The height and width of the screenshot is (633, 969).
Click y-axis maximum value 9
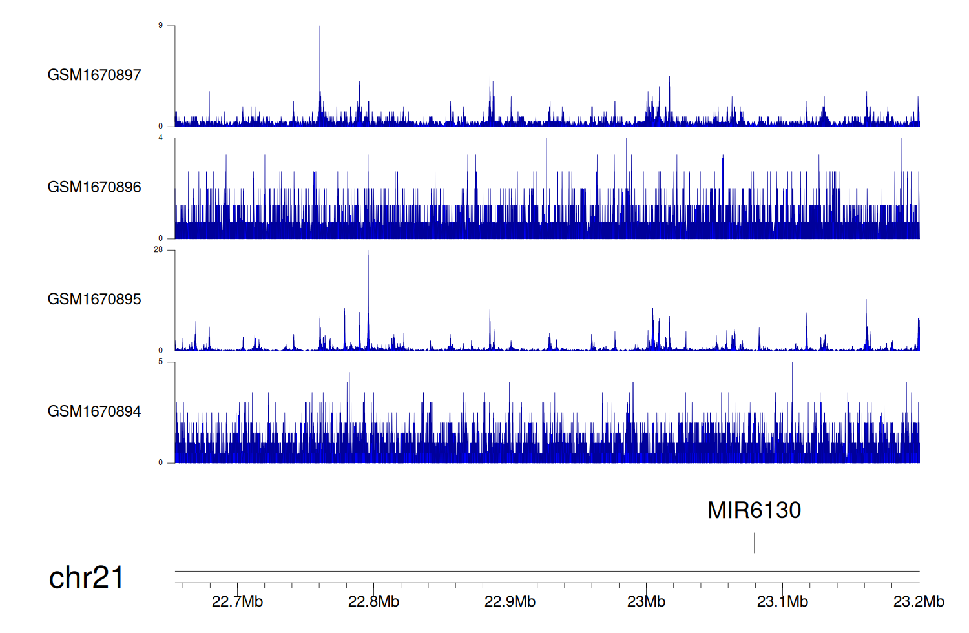[x=160, y=26]
